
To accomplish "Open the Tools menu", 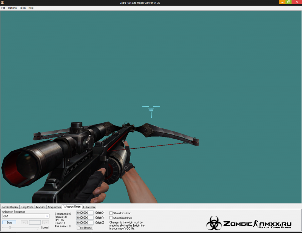I will point(23,8).
